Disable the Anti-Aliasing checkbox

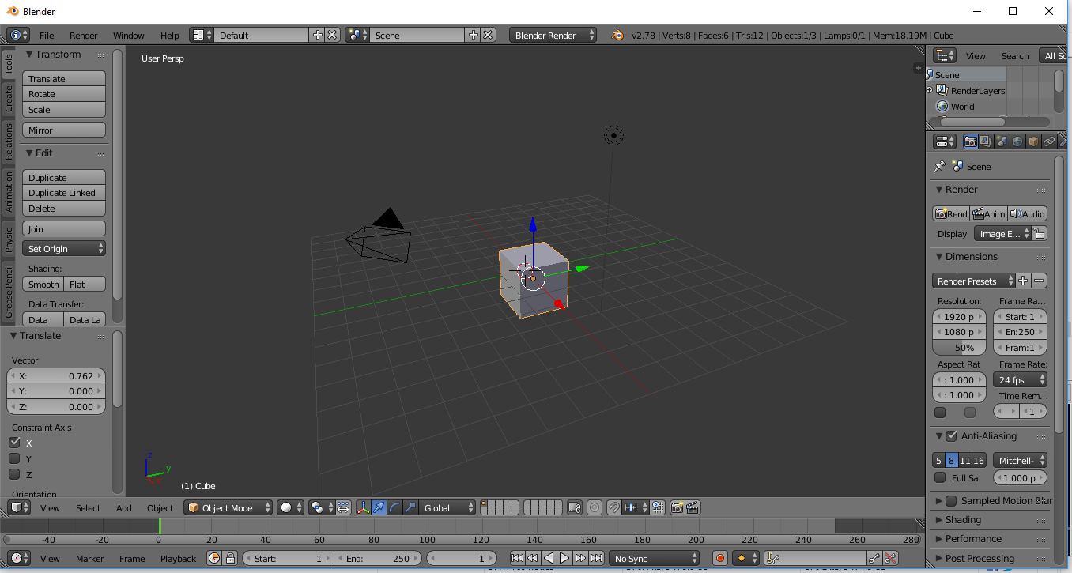tap(952, 435)
